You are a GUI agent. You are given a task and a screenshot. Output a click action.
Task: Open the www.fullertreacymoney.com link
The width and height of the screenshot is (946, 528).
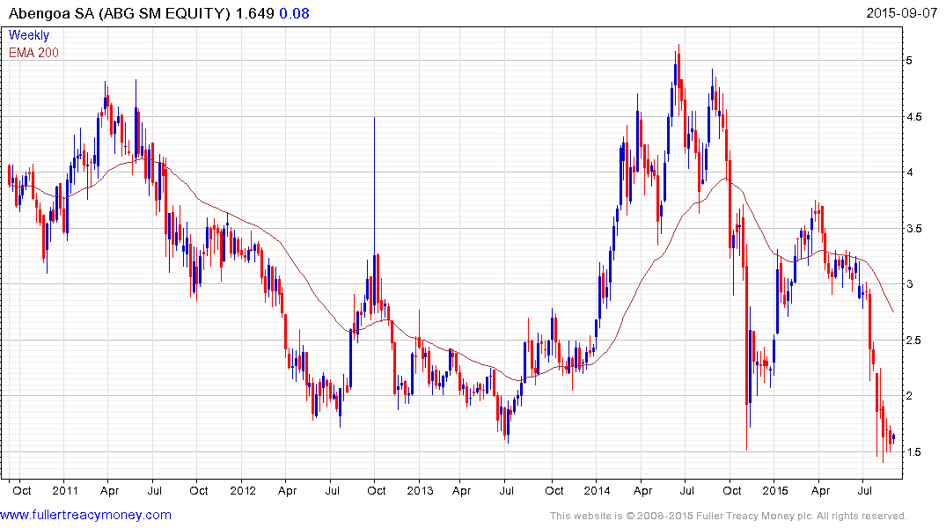[x=86, y=515]
